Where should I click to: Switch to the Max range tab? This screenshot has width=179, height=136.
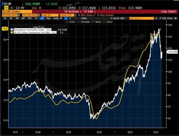(48, 18)
